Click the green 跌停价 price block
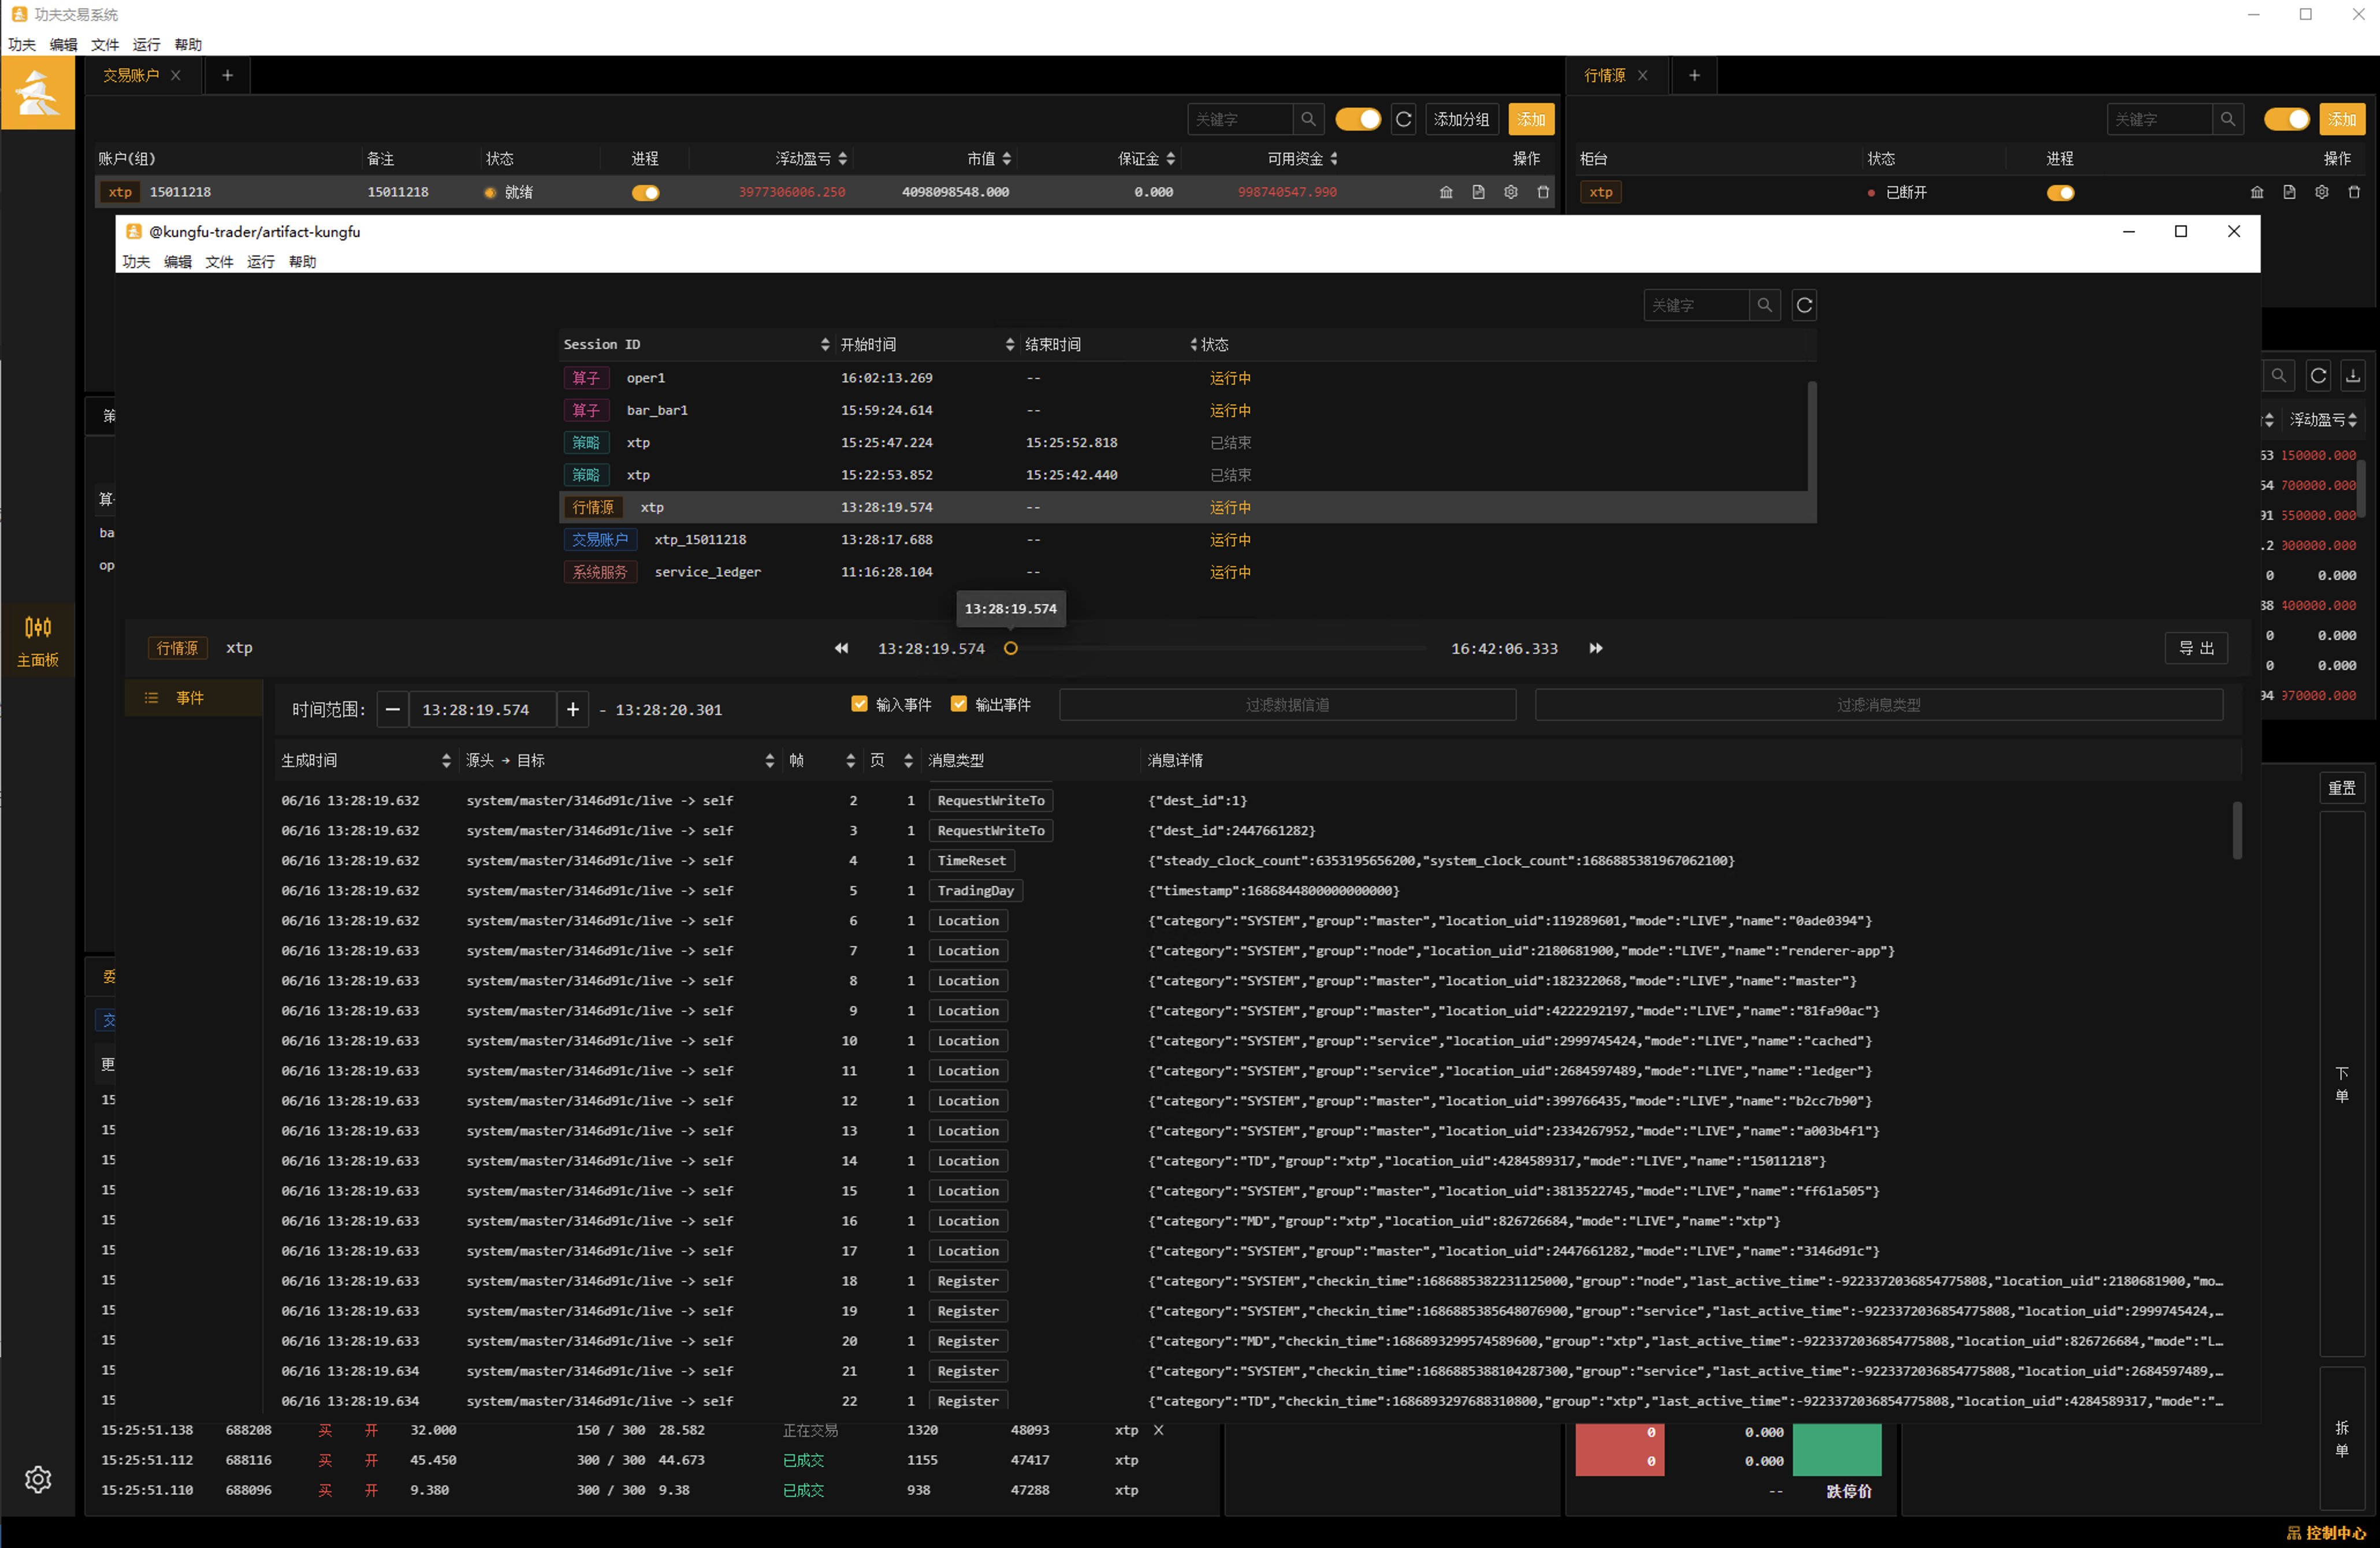The image size is (2380, 1548). point(1837,1450)
